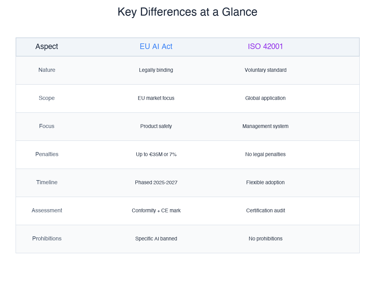This screenshot has height=281, width=375.
Task: Select the 'ISO 42001' column header
Action: pyautogui.click(x=265, y=46)
